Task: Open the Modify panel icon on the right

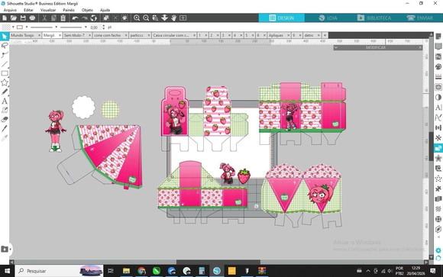Action: (438, 148)
